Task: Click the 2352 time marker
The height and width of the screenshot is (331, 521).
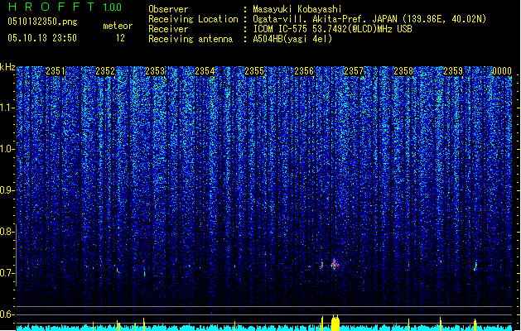Action: 105,71
